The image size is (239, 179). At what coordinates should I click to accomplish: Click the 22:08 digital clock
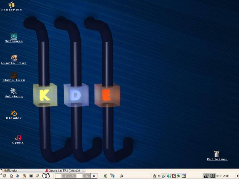(209, 176)
